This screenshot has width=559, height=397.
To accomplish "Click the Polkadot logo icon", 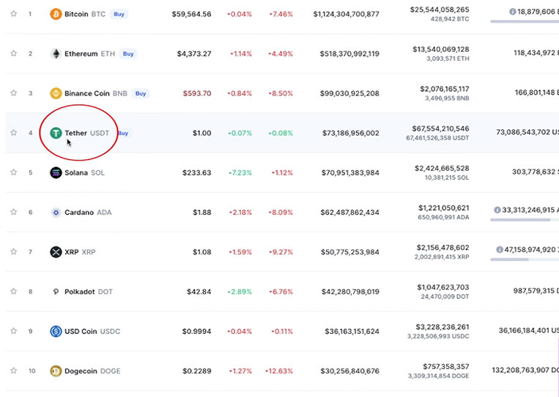I will [x=56, y=291].
